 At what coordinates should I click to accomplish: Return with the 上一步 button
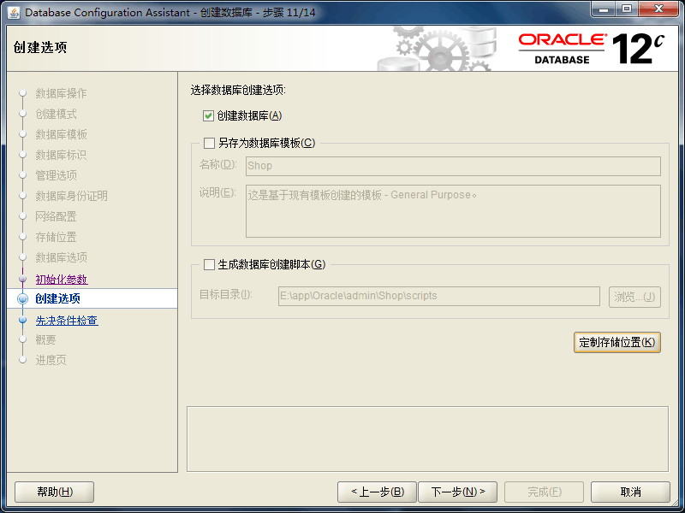tap(377, 492)
